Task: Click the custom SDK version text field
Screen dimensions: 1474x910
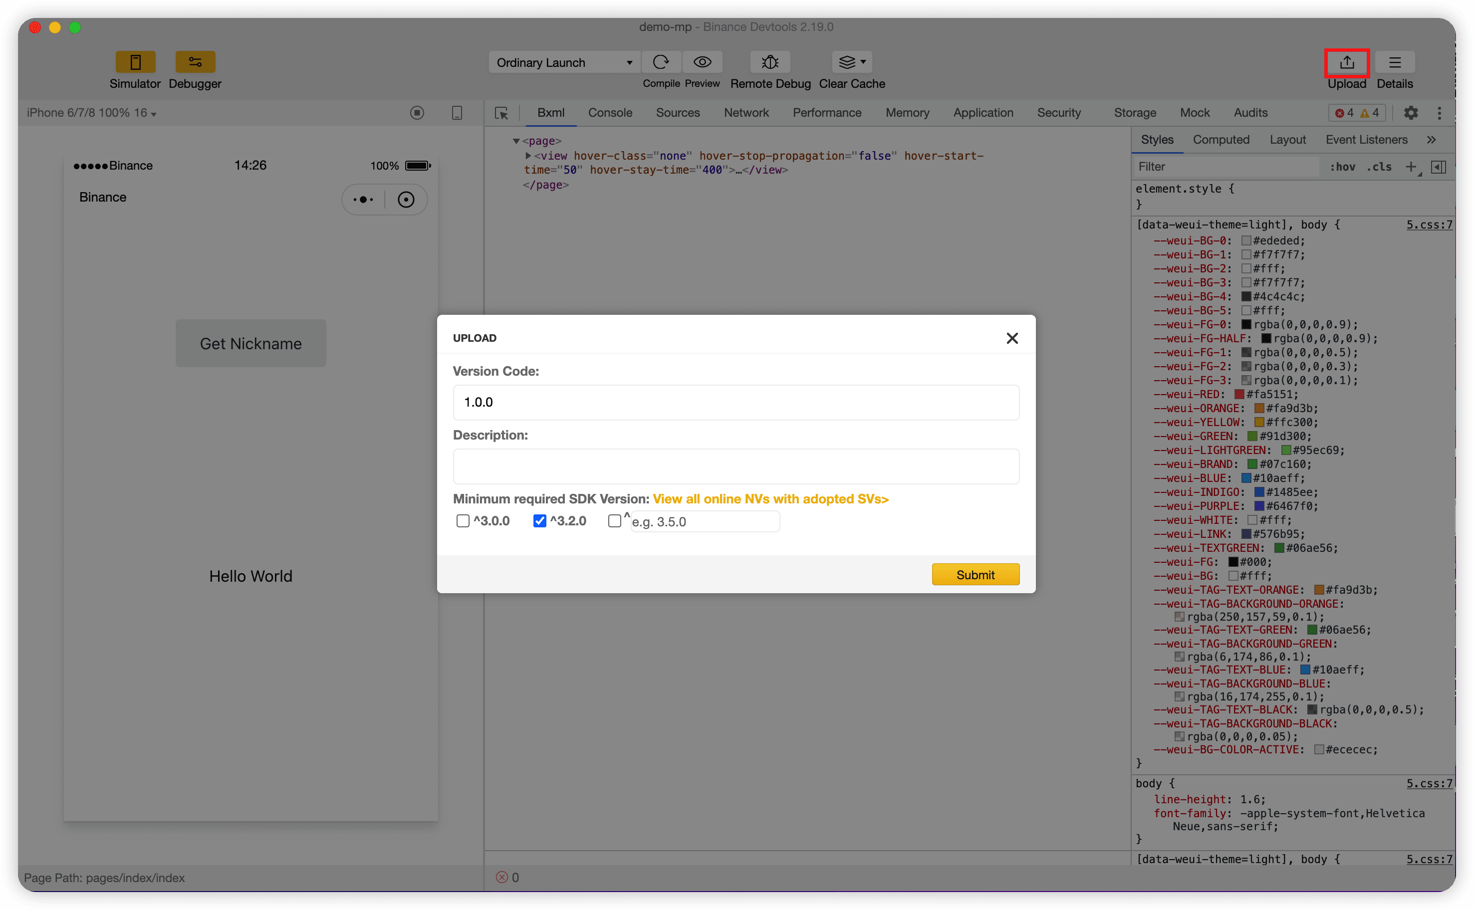Action: (x=705, y=521)
